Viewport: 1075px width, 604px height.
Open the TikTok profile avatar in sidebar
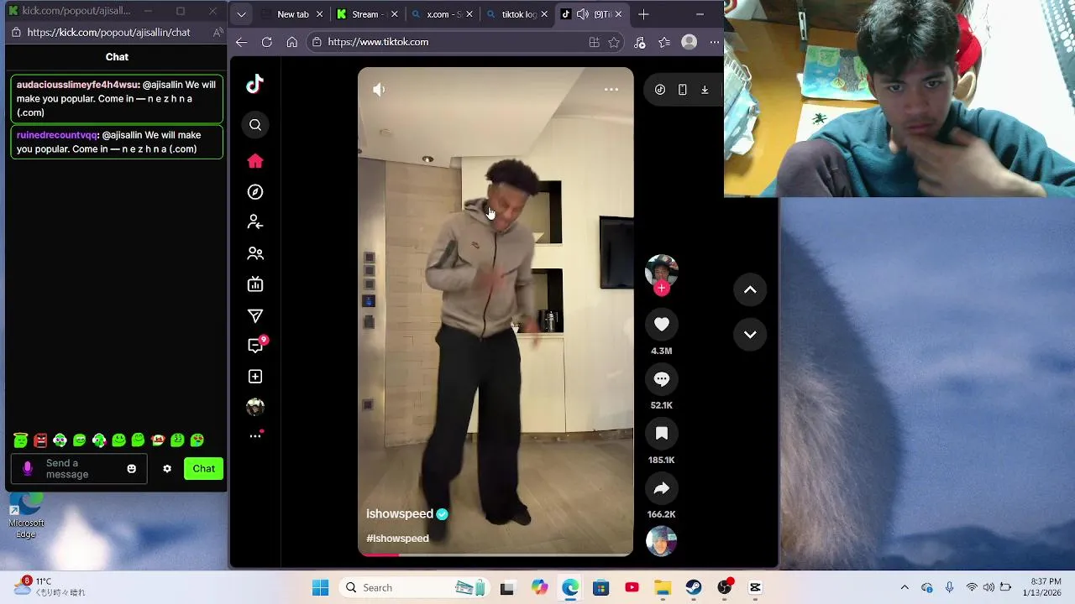pyautogui.click(x=255, y=407)
